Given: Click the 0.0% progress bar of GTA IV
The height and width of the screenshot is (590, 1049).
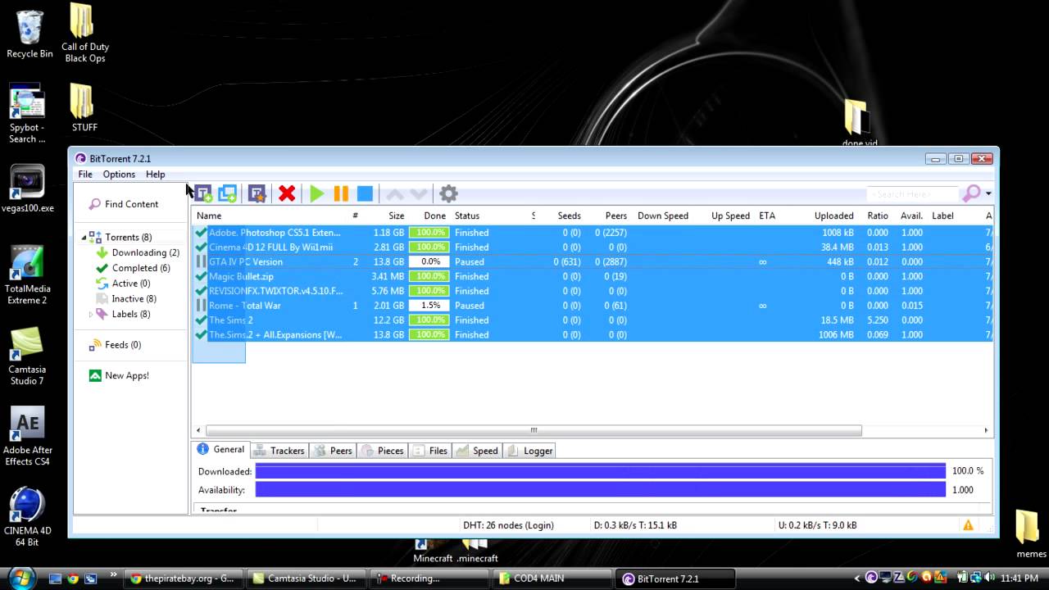Looking at the screenshot, I should click(x=429, y=262).
